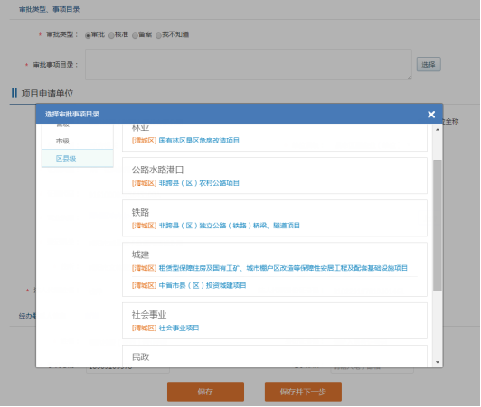The height and width of the screenshot is (407, 481).
Task: Choose 非跨县（区）农村公路项目 entry
Action: [199, 183]
